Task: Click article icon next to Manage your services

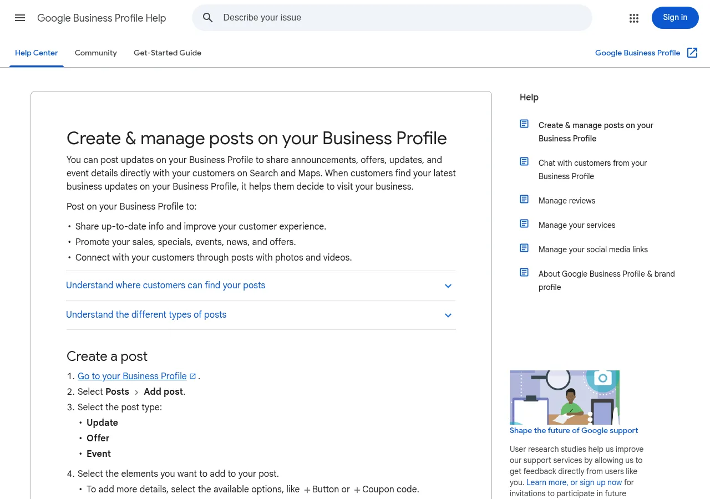Action: [x=524, y=223]
